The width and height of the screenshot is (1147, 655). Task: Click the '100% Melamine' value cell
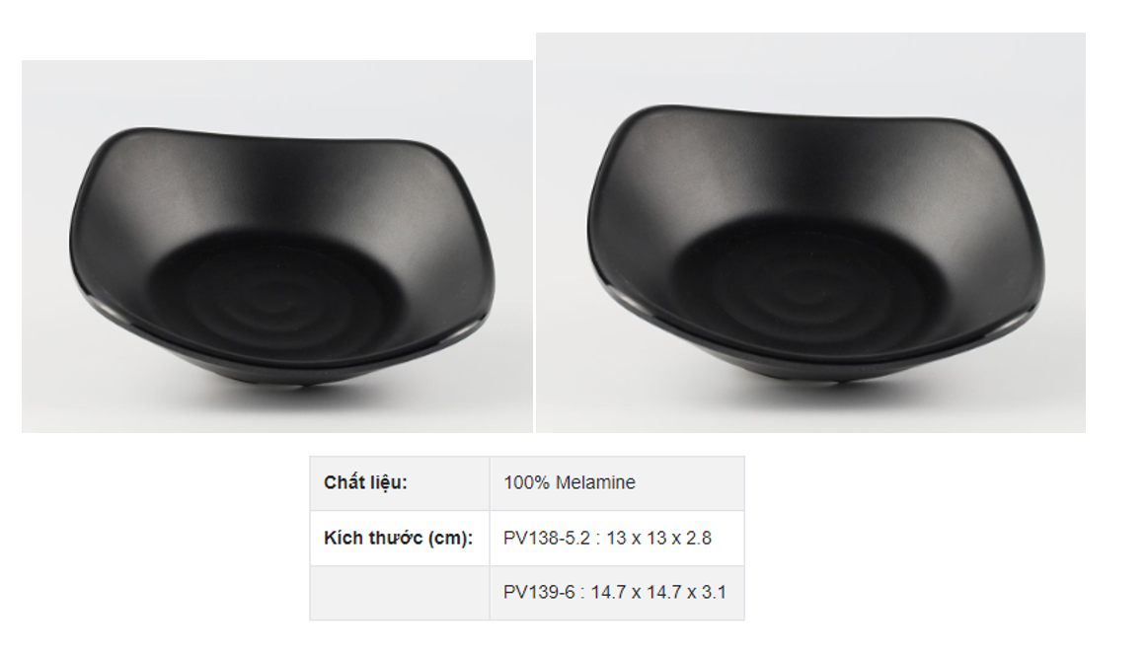pyautogui.click(x=617, y=483)
